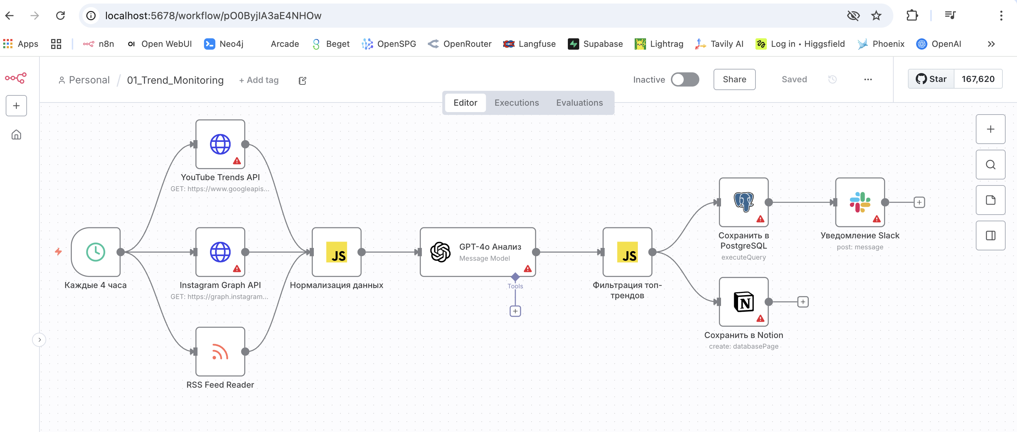Switch to the Executions tab
Screen dimensions: 1017x432
pos(516,103)
